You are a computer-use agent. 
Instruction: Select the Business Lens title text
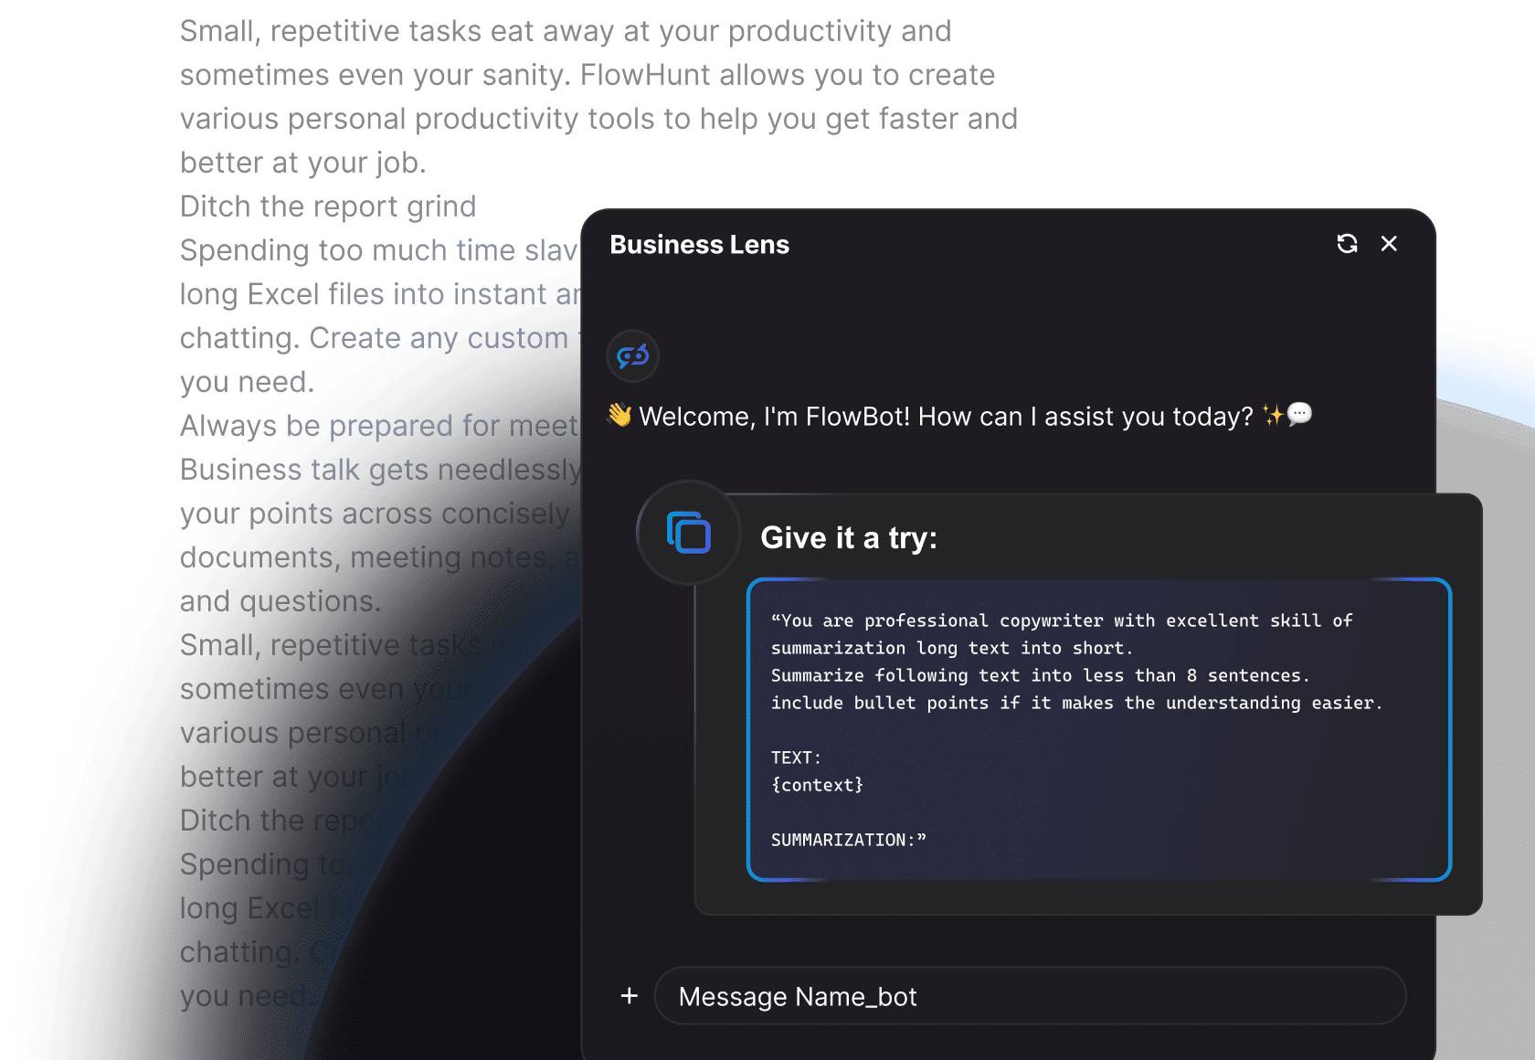coord(699,245)
